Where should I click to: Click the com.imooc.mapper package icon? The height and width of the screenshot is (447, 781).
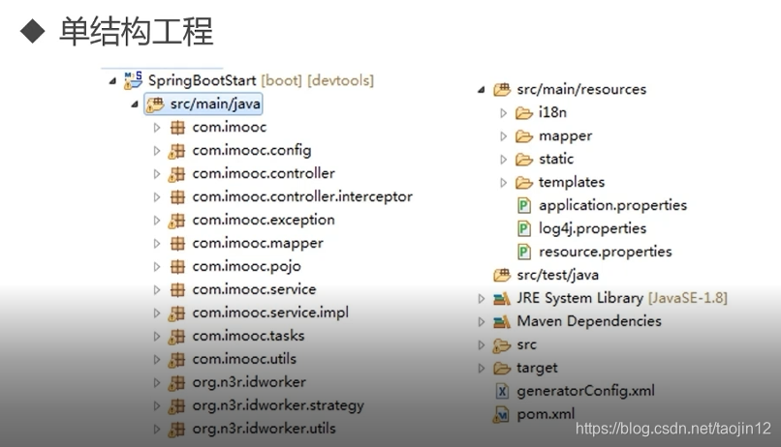(x=177, y=243)
